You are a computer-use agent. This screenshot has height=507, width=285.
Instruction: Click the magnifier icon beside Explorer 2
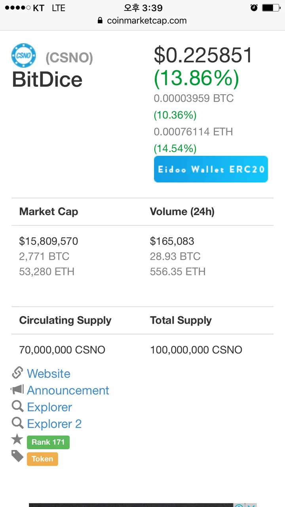point(18,423)
